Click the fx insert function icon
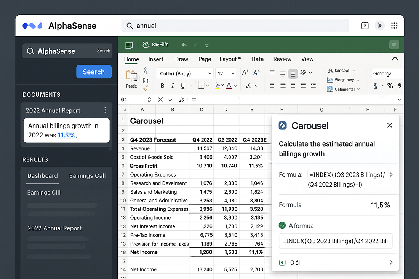 click(x=181, y=100)
